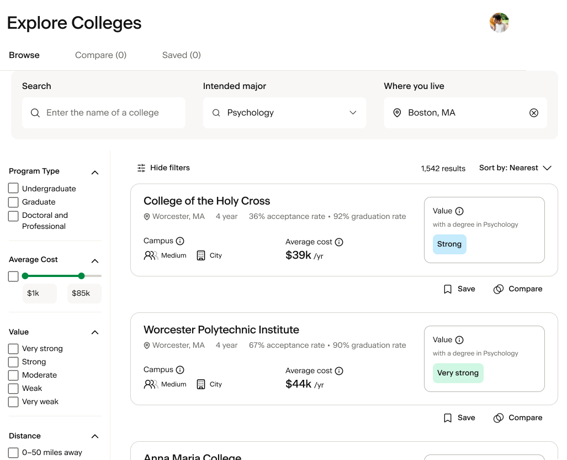This screenshot has height=460, width=567.
Task: Collapse the Value filter section
Action: click(95, 332)
